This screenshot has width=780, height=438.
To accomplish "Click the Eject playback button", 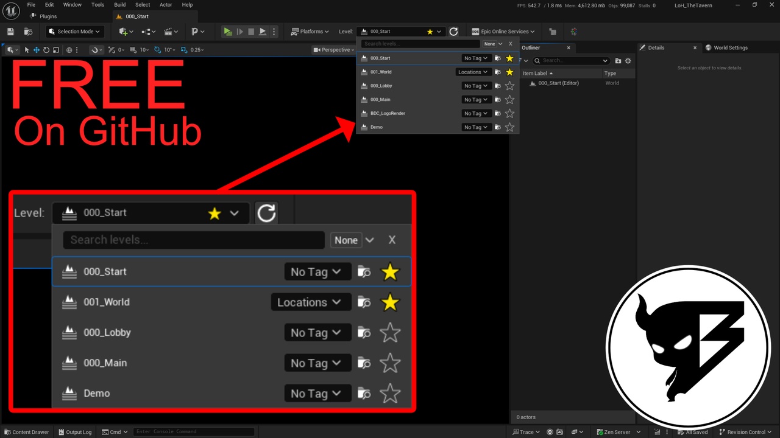I will (x=263, y=32).
